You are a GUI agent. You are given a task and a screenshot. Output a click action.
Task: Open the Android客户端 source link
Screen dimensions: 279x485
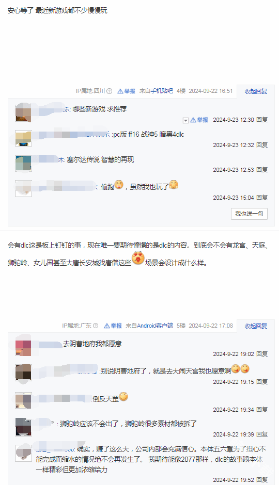click(155, 326)
